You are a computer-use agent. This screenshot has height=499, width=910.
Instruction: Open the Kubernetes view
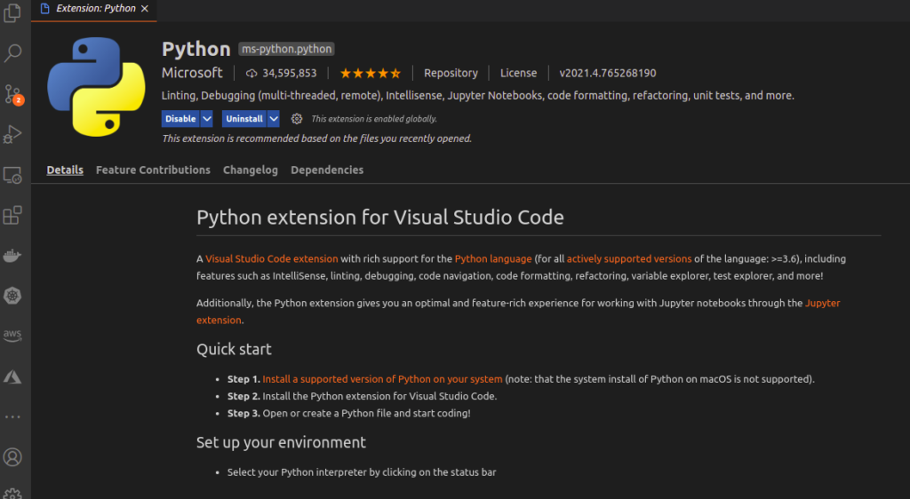pos(12,296)
